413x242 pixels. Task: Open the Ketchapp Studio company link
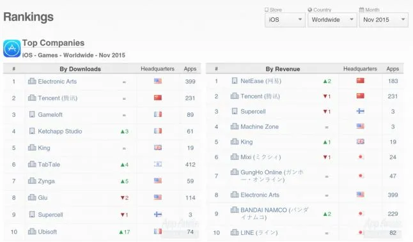pos(60,132)
